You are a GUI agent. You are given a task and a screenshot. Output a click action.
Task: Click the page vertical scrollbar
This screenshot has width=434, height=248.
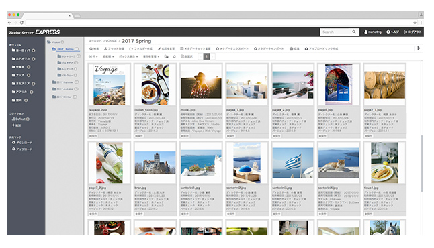pos(422,163)
